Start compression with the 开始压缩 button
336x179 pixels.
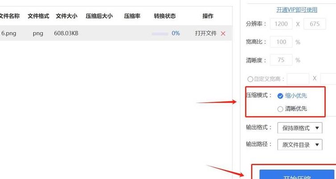pos(298,174)
